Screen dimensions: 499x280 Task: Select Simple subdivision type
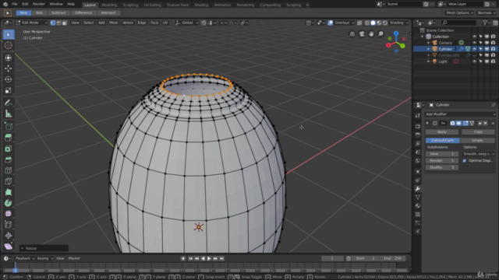(x=477, y=140)
